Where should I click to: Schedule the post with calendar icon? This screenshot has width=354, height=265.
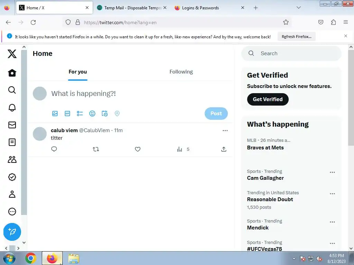click(104, 113)
